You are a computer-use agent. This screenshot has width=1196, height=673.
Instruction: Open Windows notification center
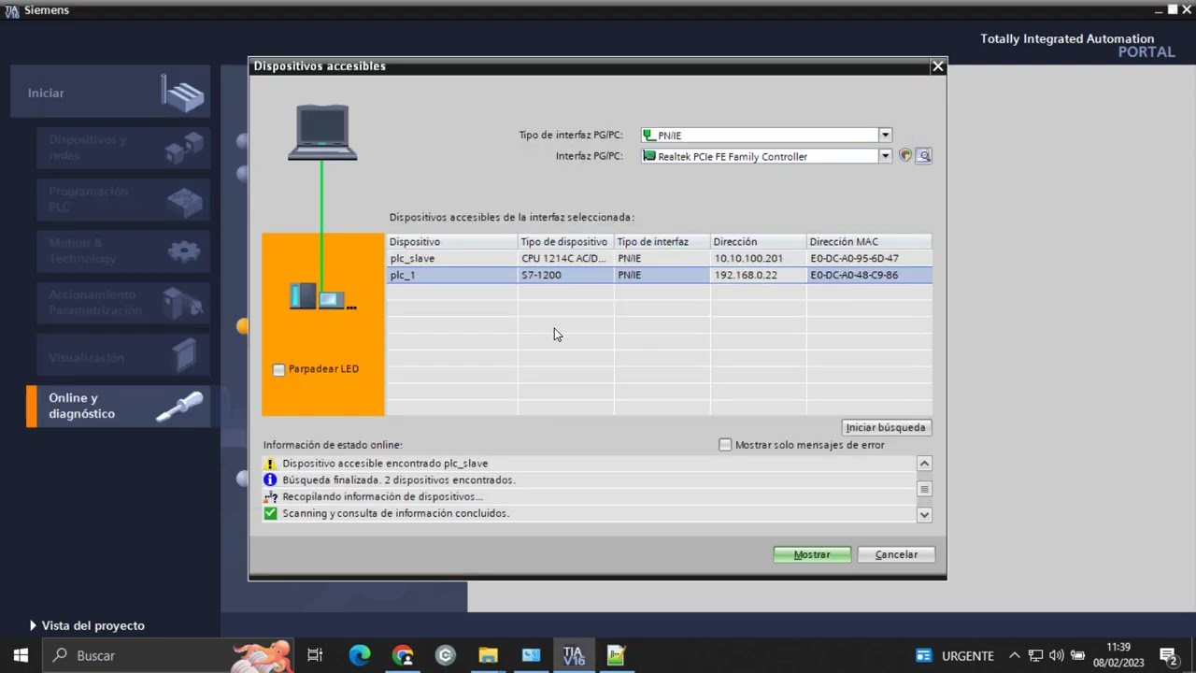[x=1168, y=655]
